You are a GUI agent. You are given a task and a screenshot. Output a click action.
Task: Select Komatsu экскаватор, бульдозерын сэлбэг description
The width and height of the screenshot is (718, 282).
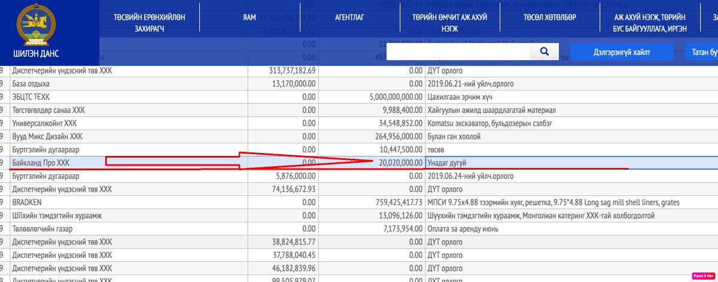[x=489, y=123]
